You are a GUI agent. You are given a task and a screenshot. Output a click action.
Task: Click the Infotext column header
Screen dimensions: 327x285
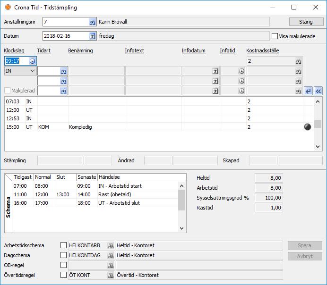coord(135,50)
